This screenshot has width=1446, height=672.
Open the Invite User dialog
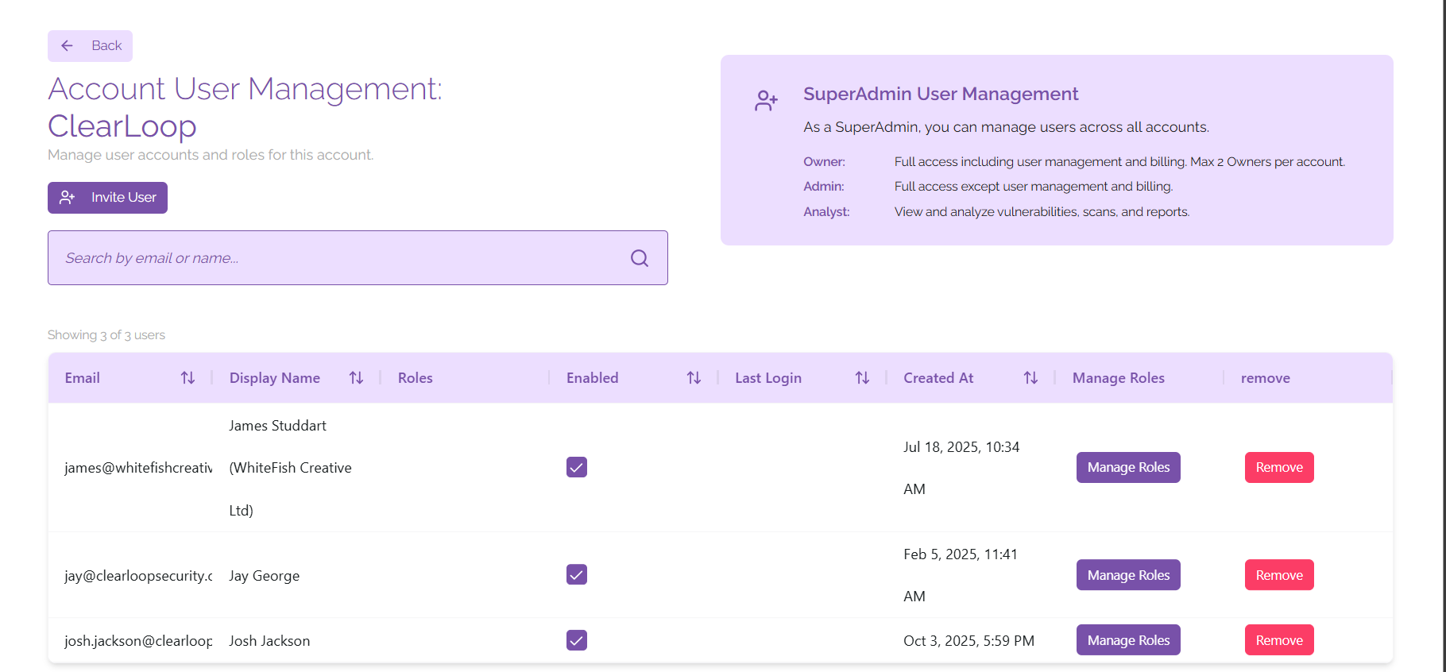coord(107,198)
